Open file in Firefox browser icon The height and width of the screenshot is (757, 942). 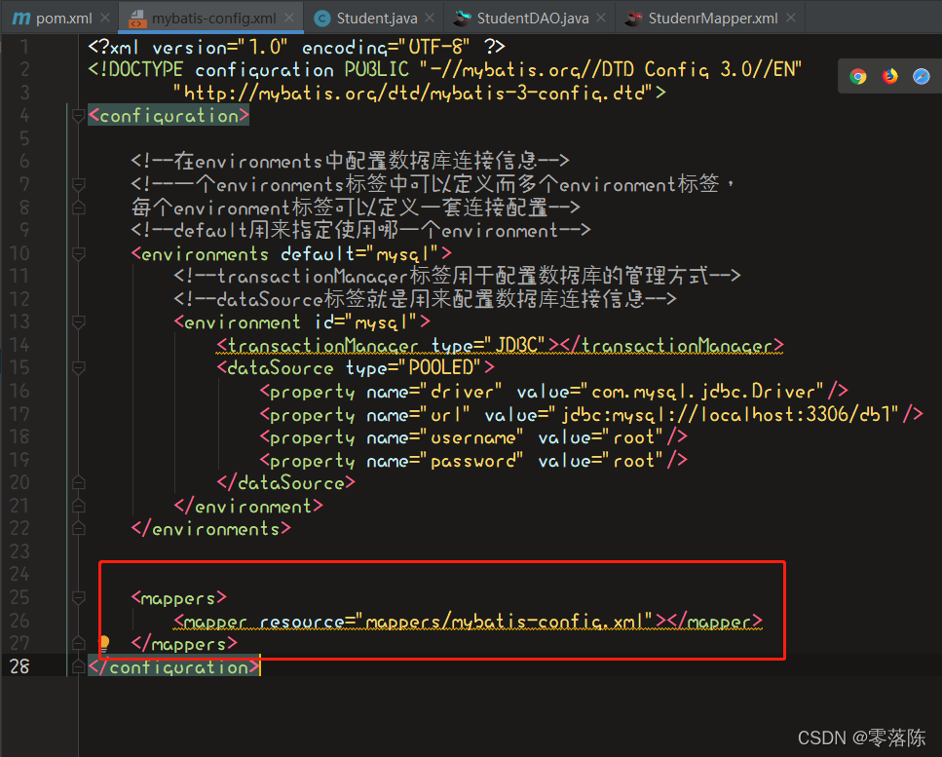pos(889,76)
